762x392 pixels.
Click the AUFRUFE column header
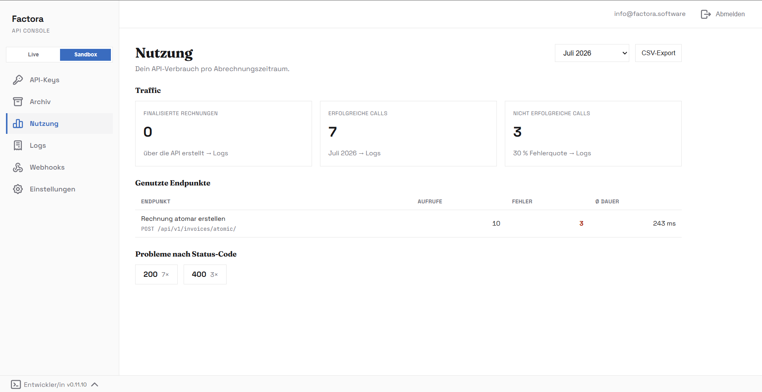coord(430,202)
